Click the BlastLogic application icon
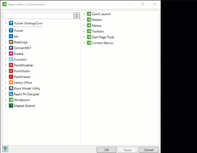The width and height of the screenshot is (197, 153). (x=11, y=42)
